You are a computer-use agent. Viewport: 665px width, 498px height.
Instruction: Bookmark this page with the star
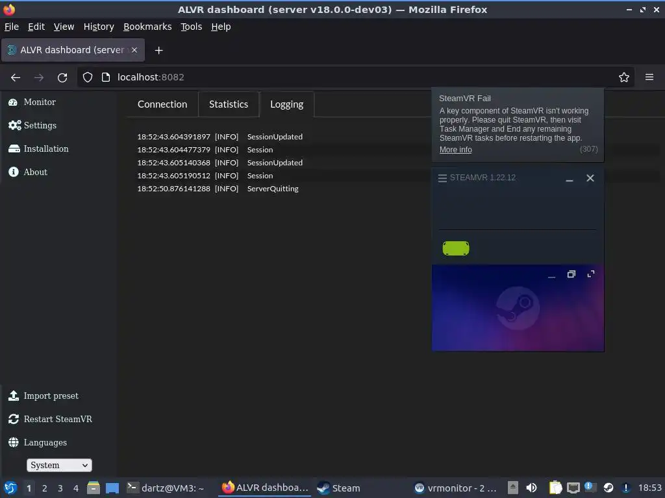point(624,77)
